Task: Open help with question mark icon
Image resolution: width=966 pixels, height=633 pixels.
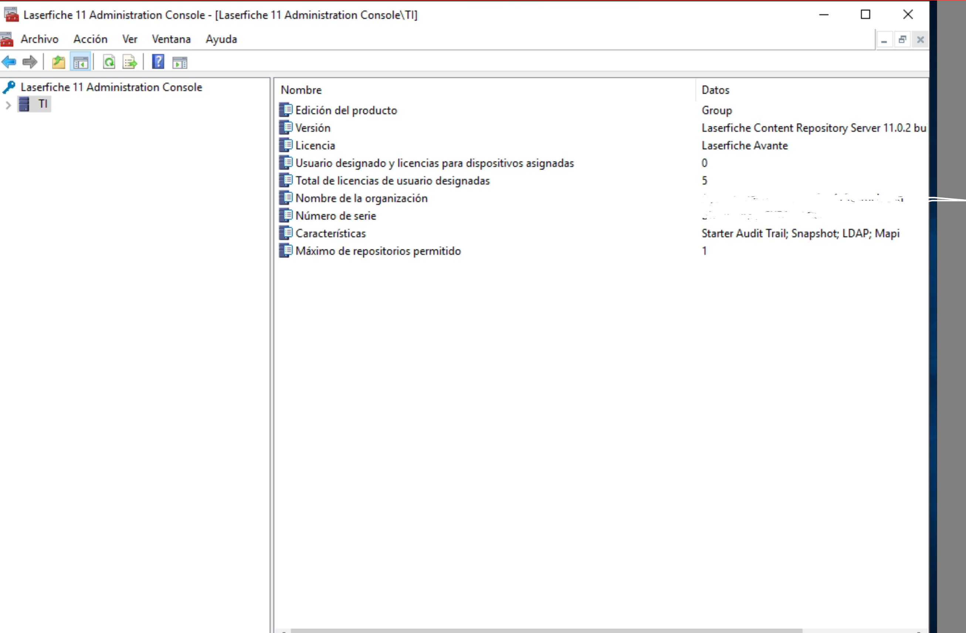Action: [x=158, y=62]
